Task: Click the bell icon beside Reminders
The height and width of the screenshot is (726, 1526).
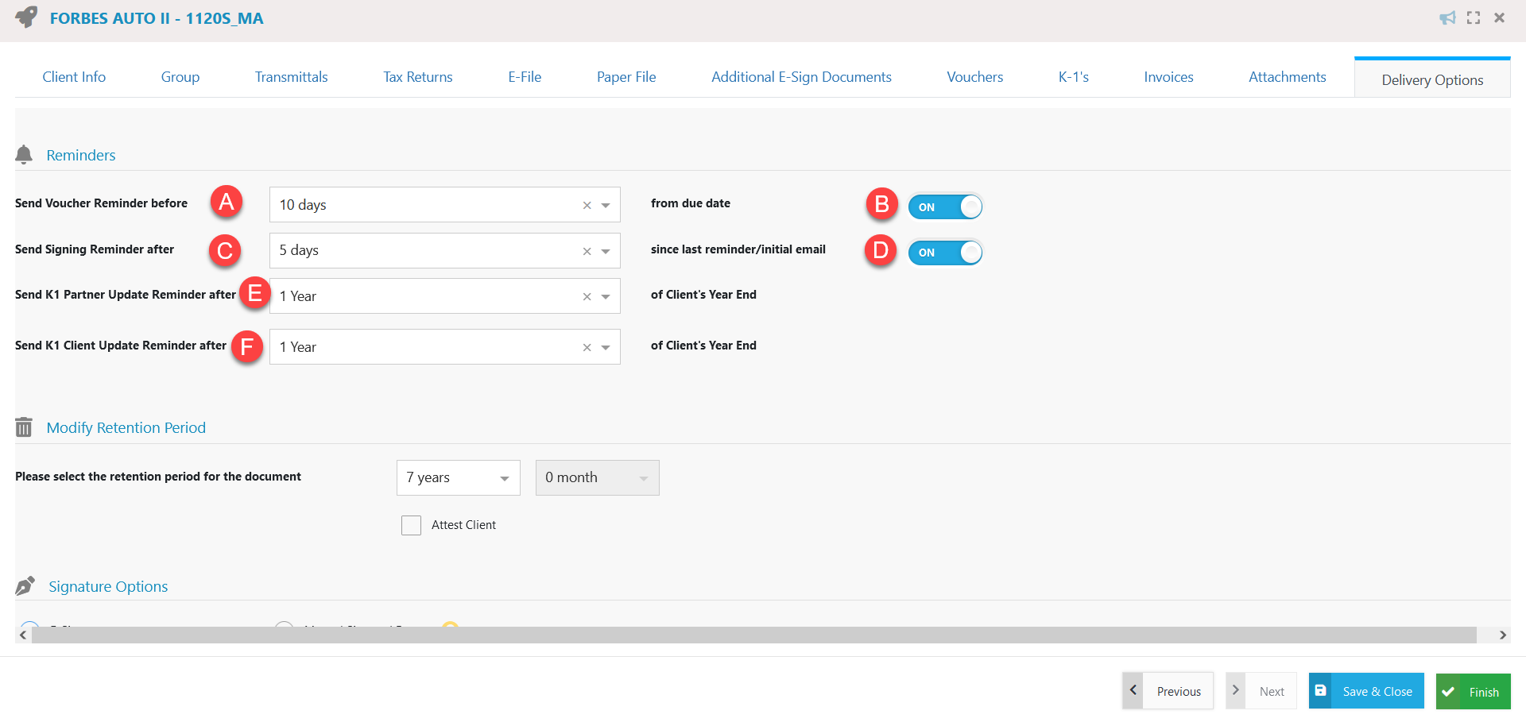Action: [x=24, y=155]
